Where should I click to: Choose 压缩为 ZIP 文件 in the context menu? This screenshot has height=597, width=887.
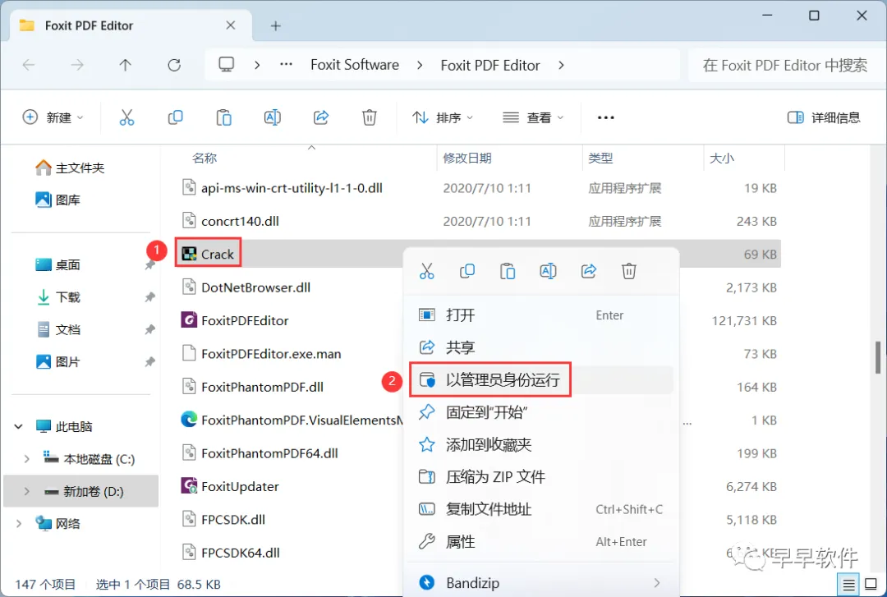pos(540,476)
